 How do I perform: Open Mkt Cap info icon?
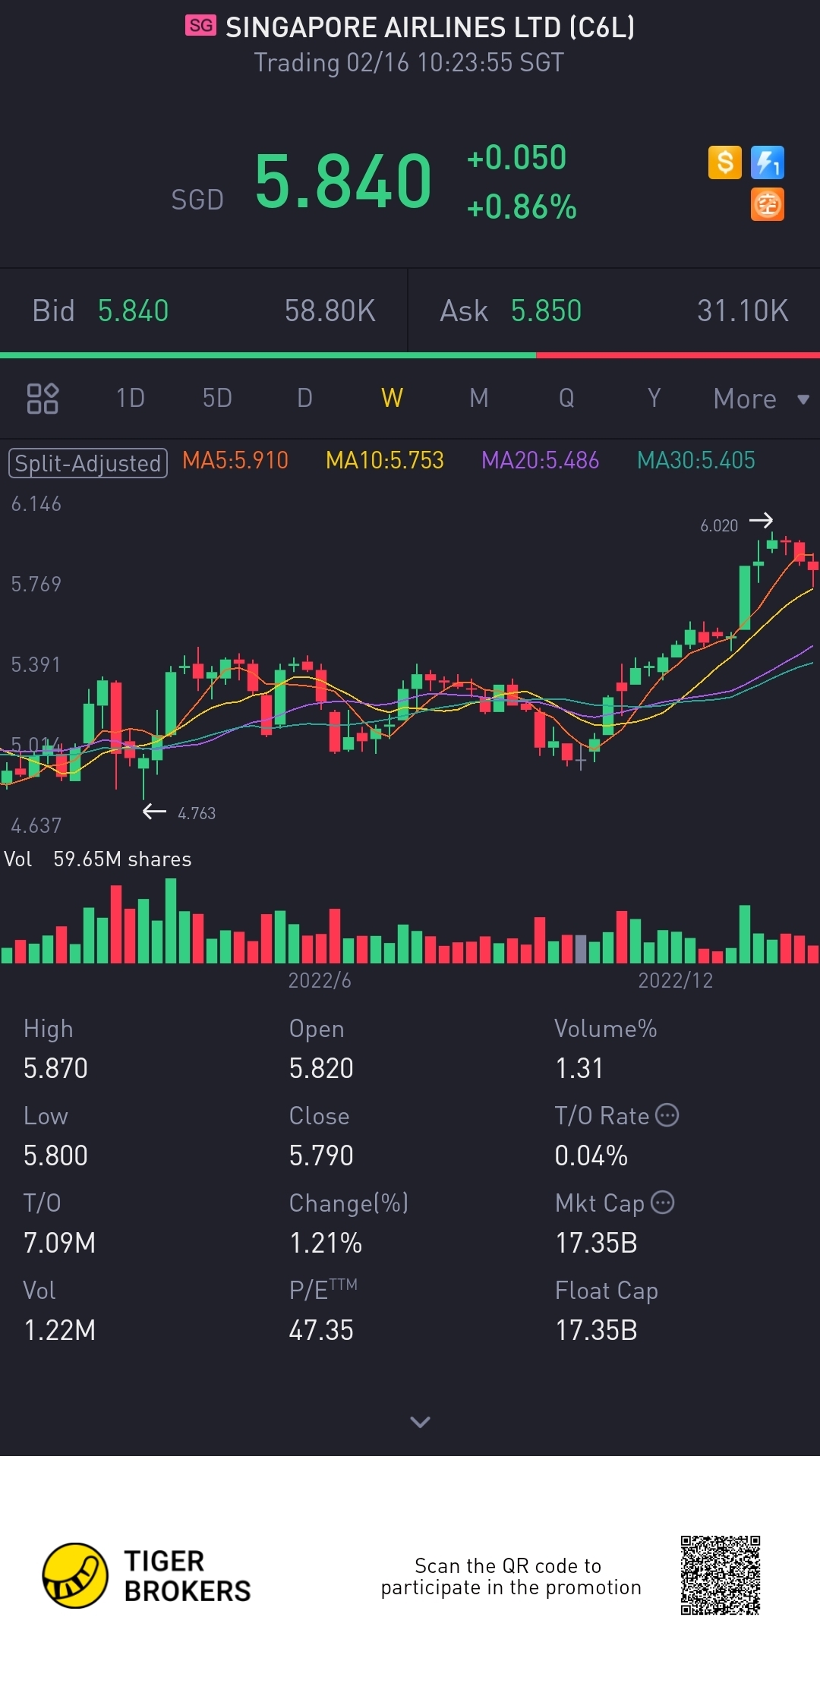663,1203
